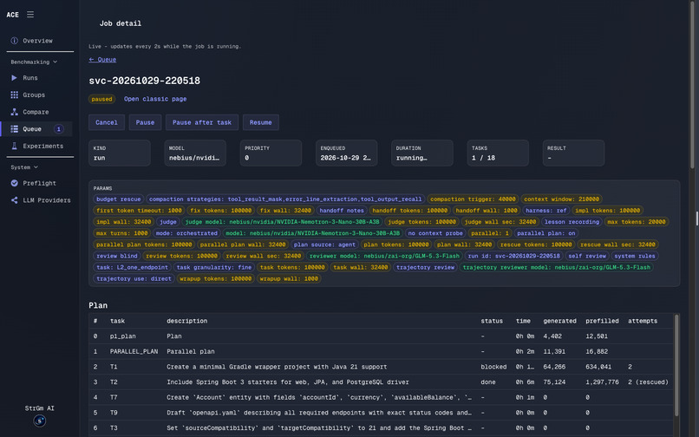Click the 2 (rescued) attempts cell
699x437 pixels.
(648, 382)
